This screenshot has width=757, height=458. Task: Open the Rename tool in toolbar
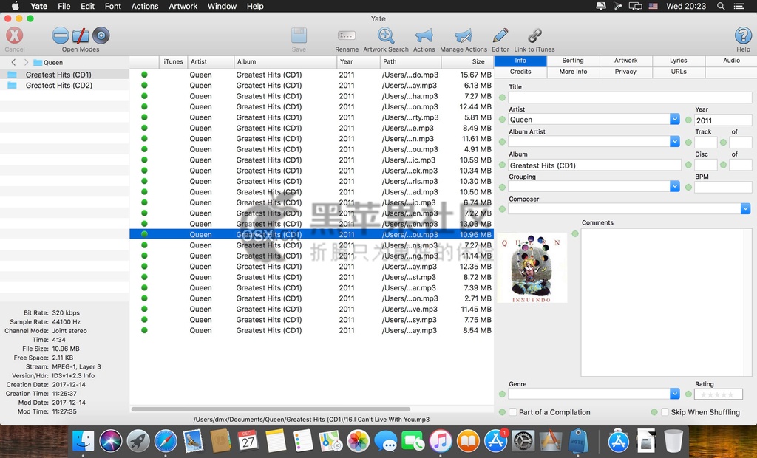pyautogui.click(x=347, y=35)
